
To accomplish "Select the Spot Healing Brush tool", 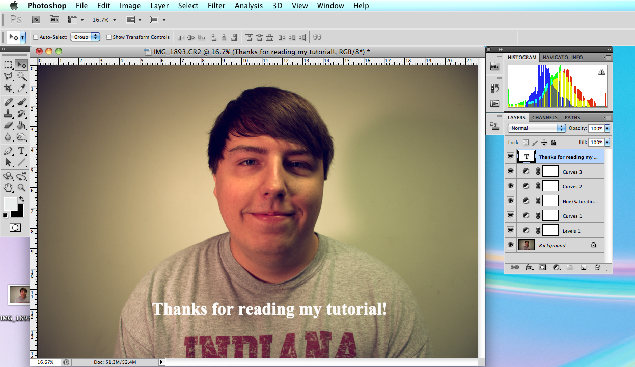I will coord(8,102).
